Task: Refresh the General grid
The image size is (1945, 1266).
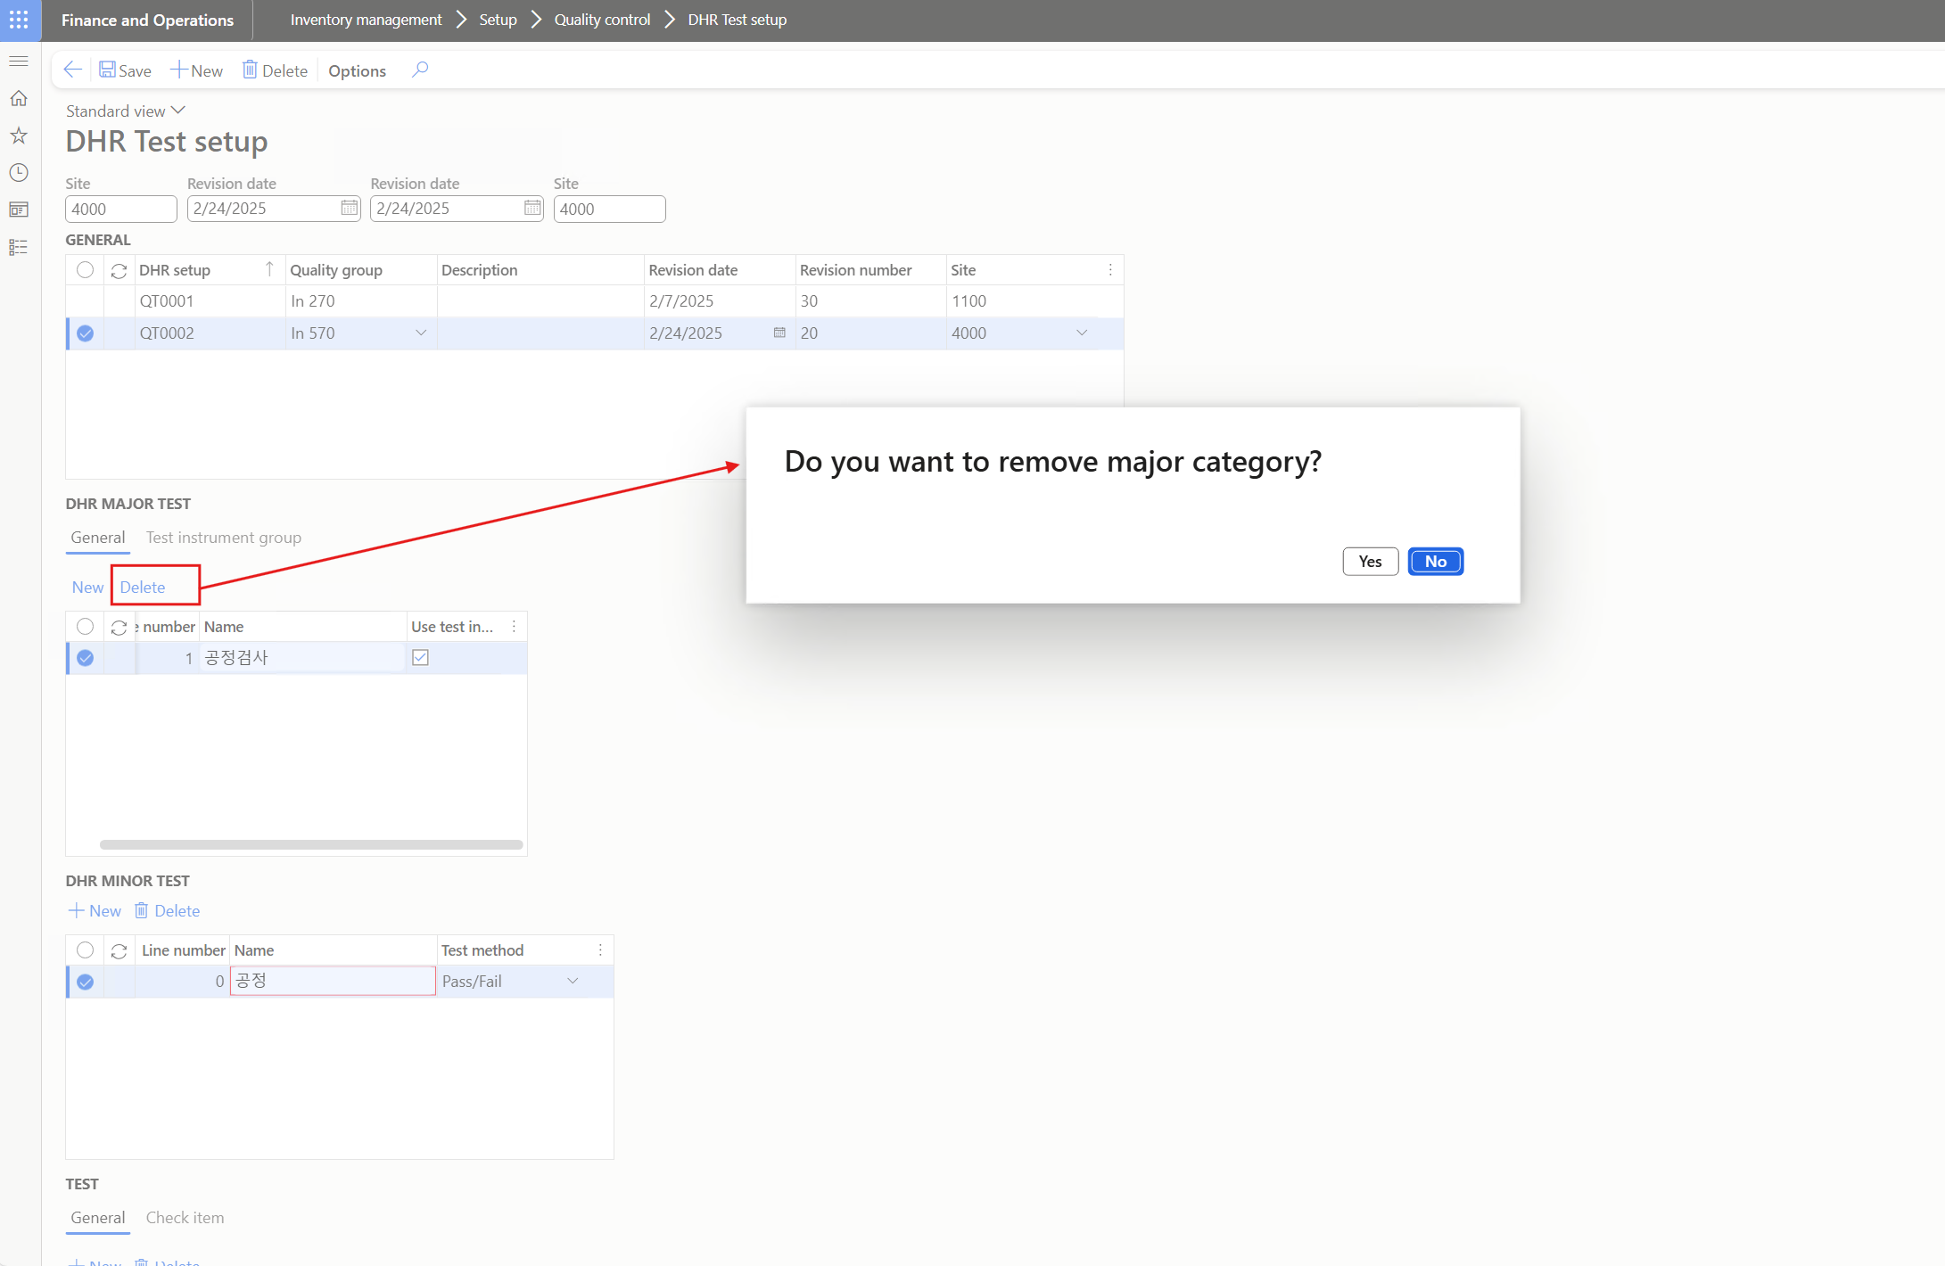Action: (x=119, y=270)
